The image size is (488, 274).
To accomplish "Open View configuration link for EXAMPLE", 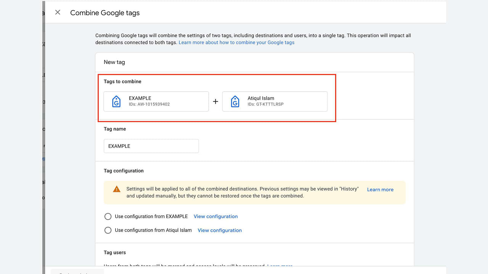I will pyautogui.click(x=216, y=217).
